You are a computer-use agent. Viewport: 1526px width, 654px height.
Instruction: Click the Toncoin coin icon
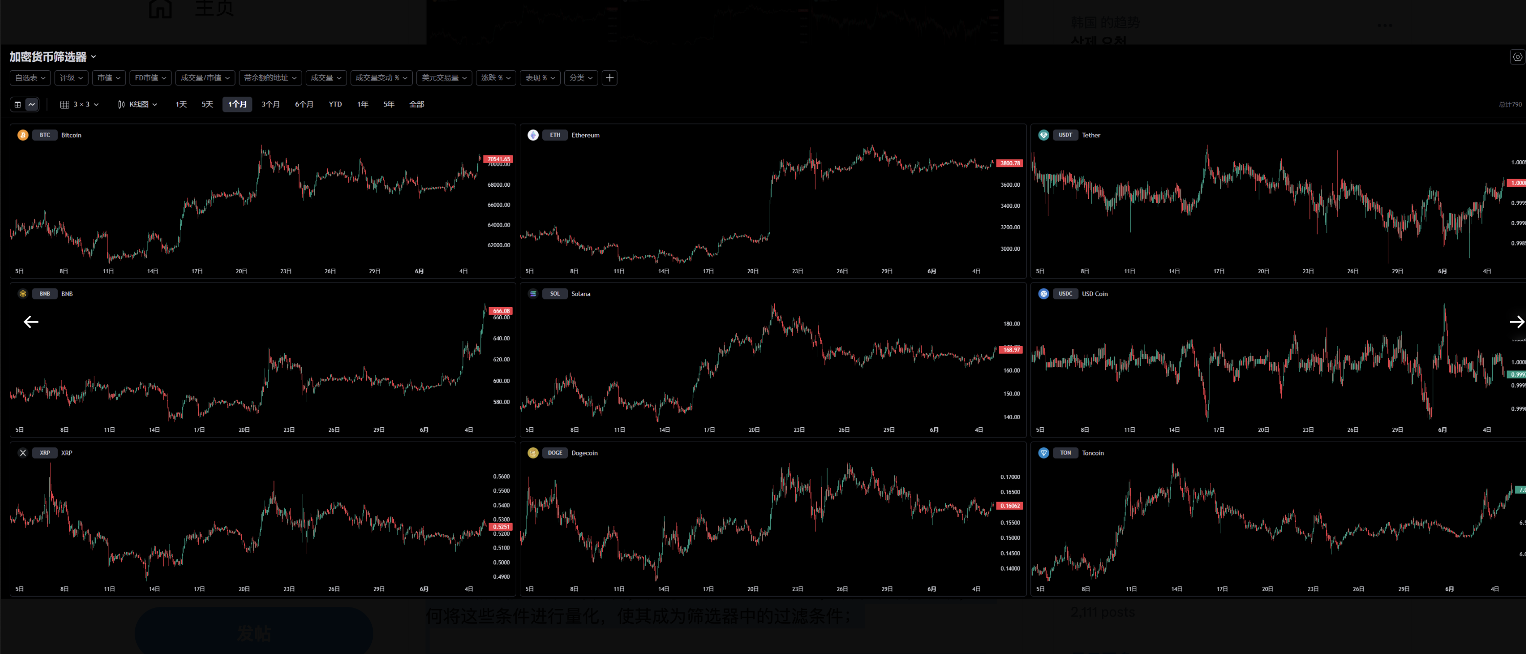click(1044, 453)
